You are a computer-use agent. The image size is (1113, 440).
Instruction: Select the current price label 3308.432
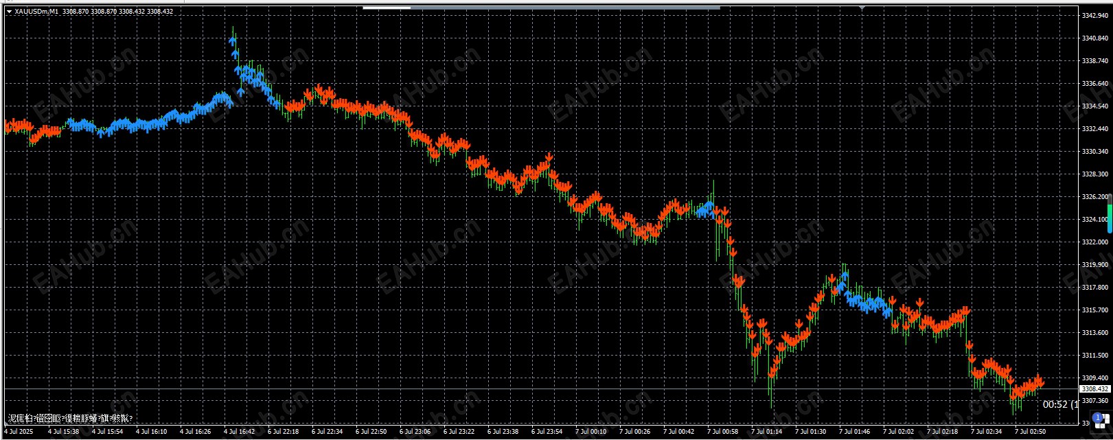tap(1094, 389)
